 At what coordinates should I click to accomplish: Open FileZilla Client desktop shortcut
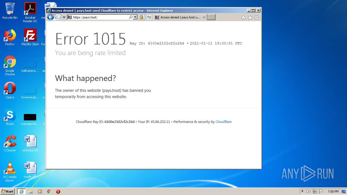30,37
